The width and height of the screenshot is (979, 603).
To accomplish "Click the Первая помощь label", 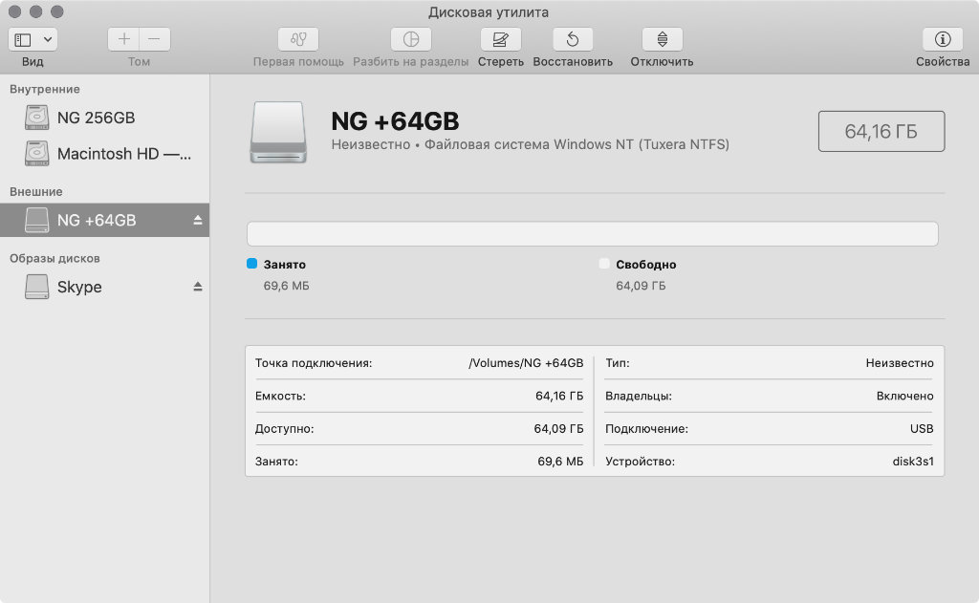I will (x=298, y=62).
